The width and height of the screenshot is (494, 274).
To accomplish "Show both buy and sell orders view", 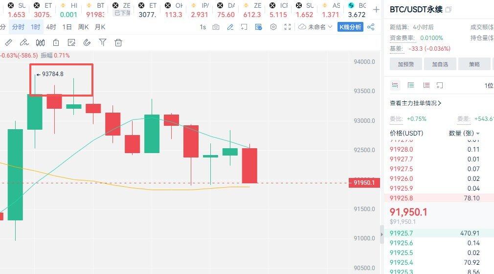I will pos(395,85).
